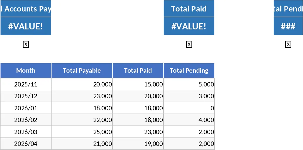Image resolution: width=303 pixels, height=150 pixels.
Task: Select the 2026/01 month cell
Action: point(26,108)
